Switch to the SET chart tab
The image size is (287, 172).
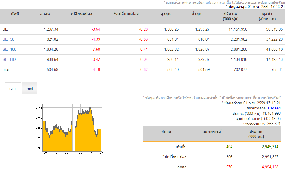(x=13, y=89)
